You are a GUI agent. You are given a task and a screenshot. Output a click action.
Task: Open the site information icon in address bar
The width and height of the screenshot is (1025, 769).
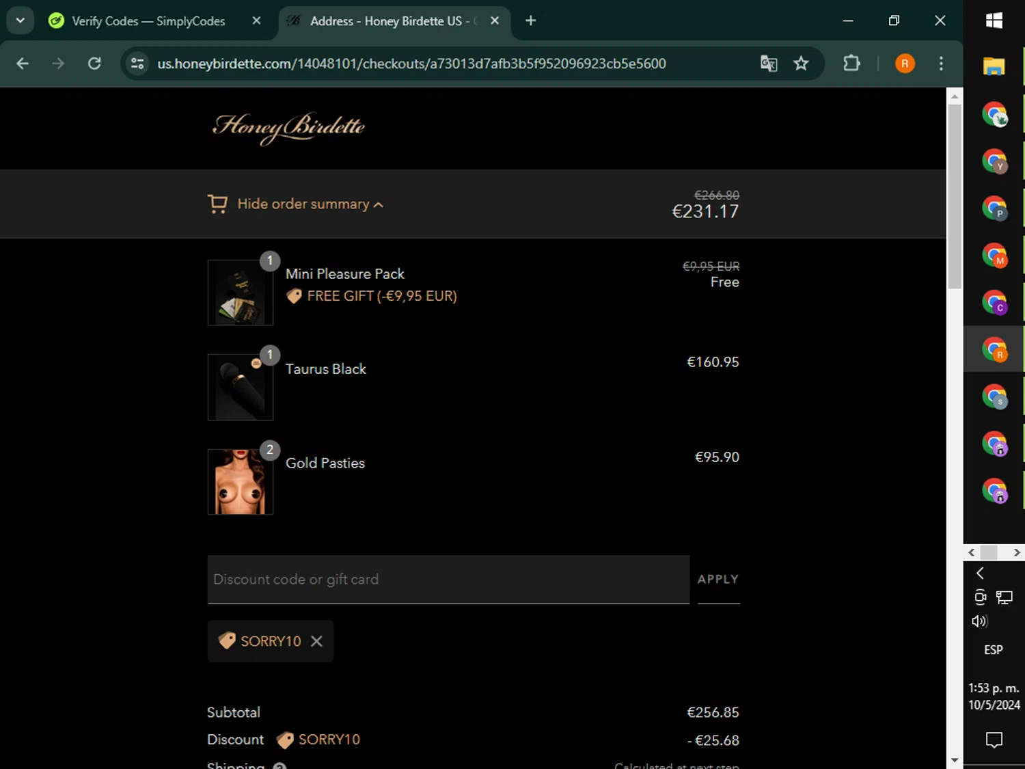coord(137,64)
